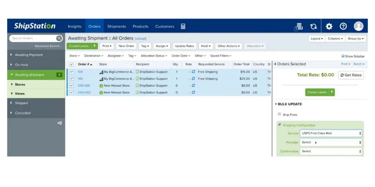This screenshot has width=375, height=187.
Task: Sort by Order Total column header
Action: click(241, 64)
